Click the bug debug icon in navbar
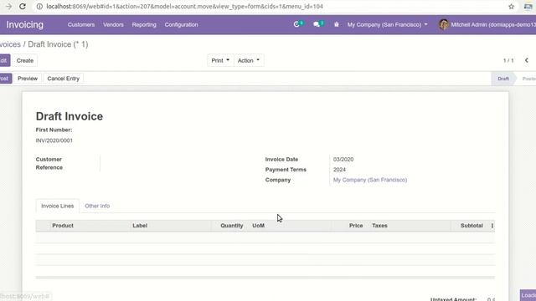The width and height of the screenshot is (536, 301). pos(337,24)
